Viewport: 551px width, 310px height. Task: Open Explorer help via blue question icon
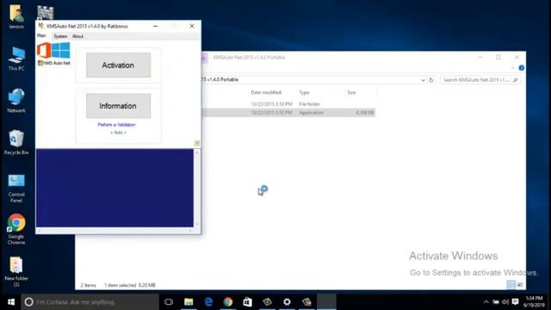click(x=522, y=68)
